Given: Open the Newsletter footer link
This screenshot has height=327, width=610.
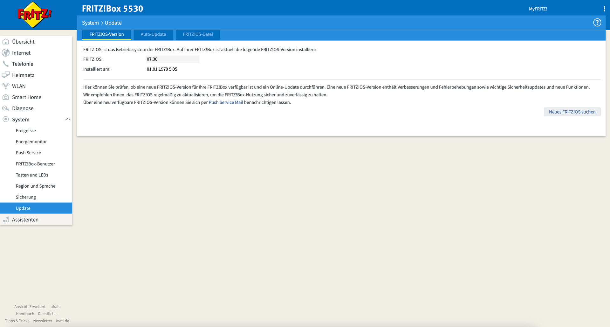Looking at the screenshot, I should (x=43, y=321).
